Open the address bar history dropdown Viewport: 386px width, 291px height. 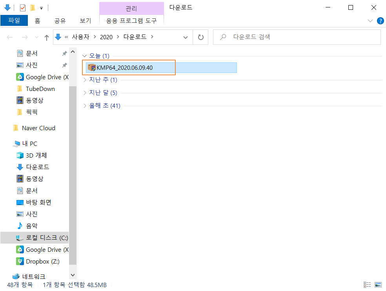pos(186,37)
